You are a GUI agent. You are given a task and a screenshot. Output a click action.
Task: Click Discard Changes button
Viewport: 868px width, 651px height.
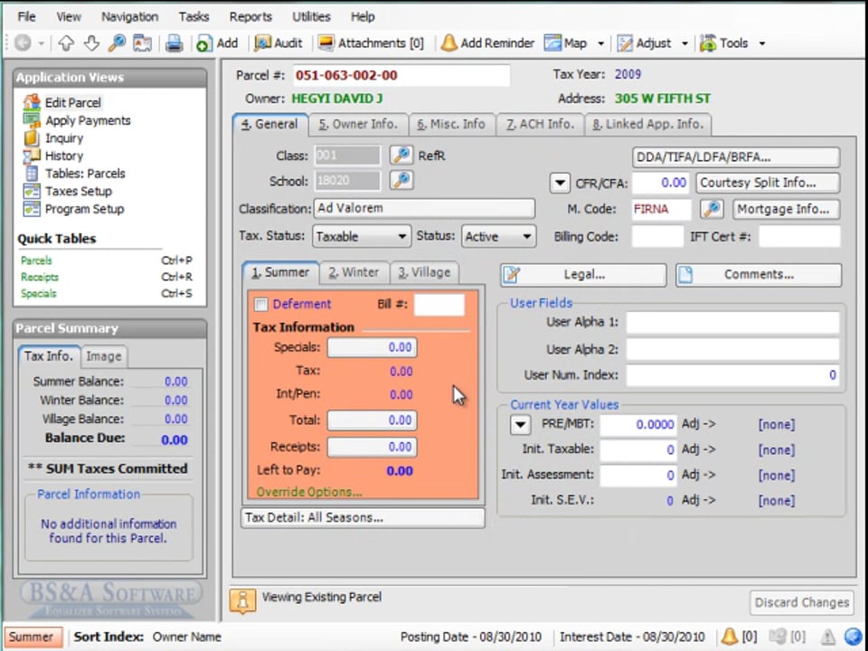tap(802, 602)
